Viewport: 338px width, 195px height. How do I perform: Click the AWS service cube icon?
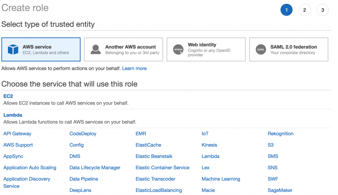[13, 49]
